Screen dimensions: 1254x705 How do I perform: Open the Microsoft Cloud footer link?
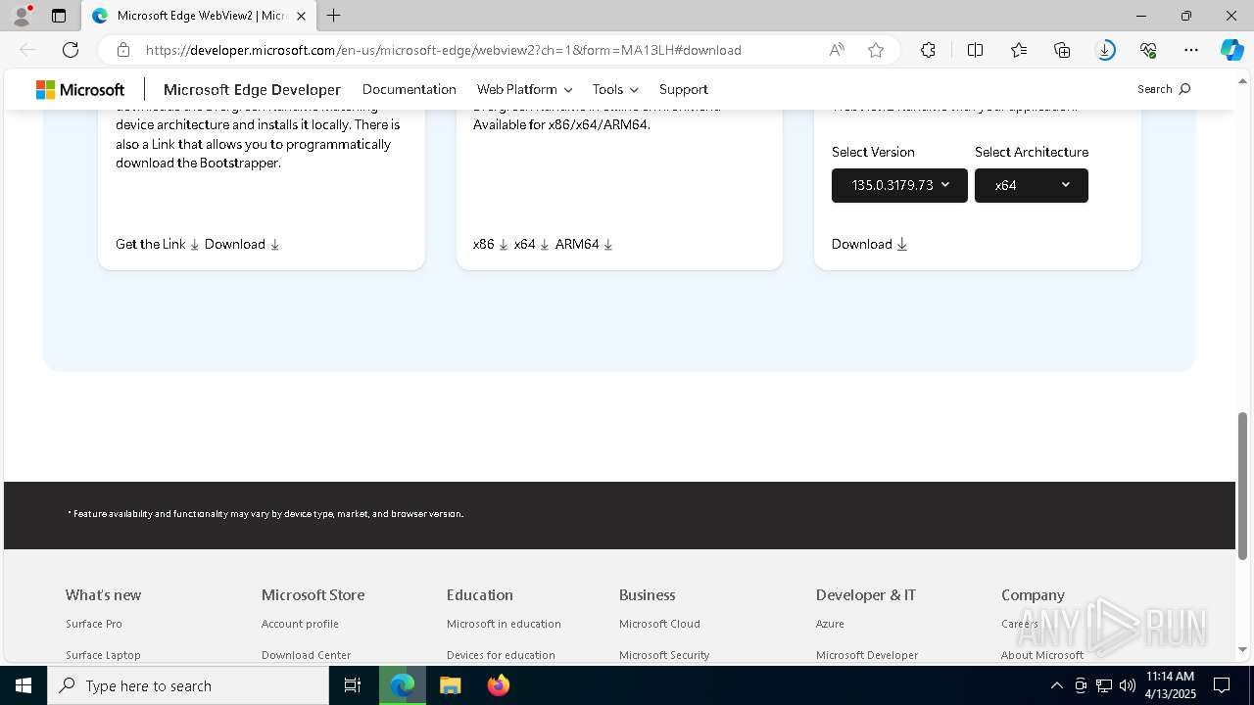[659, 624]
